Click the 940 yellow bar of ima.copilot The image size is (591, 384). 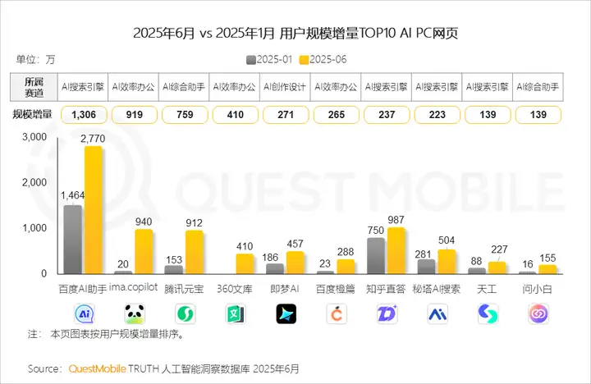[x=144, y=252]
